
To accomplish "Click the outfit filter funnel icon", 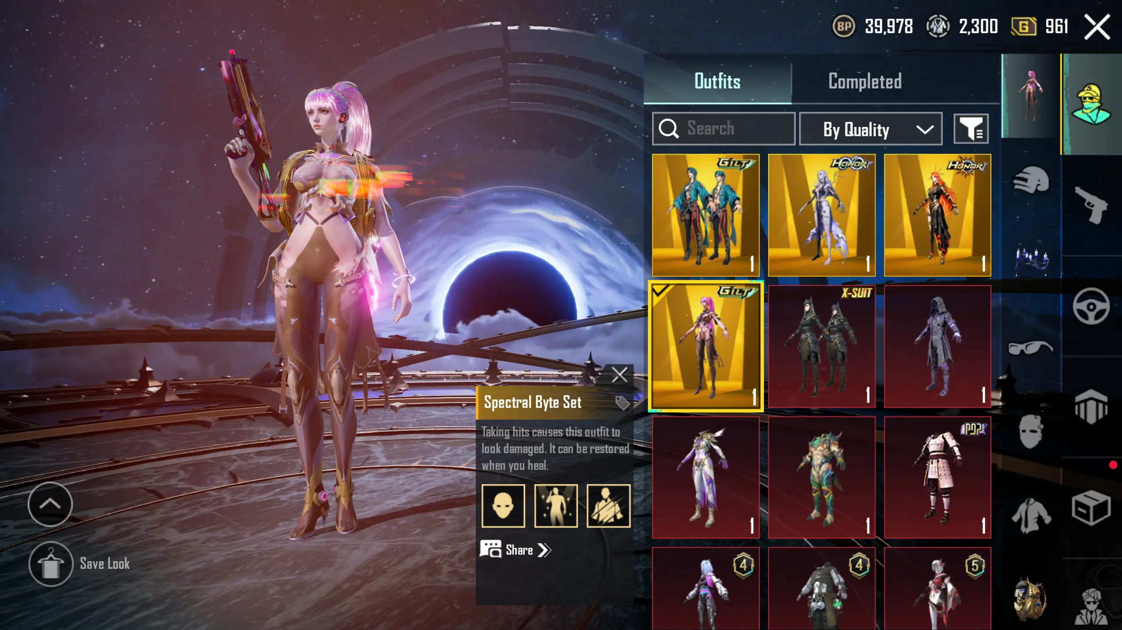I will pyautogui.click(x=971, y=129).
